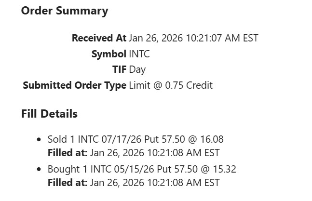Screen dimensions: 312x201
Task: Select the Day TIF value
Action: point(137,69)
